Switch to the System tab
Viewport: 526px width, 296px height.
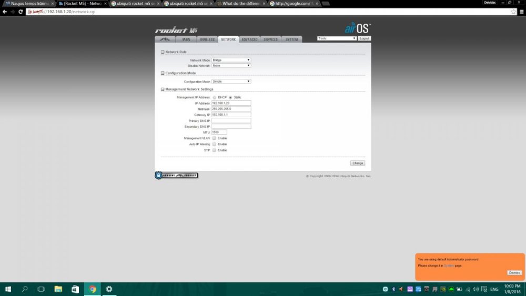pos(291,39)
